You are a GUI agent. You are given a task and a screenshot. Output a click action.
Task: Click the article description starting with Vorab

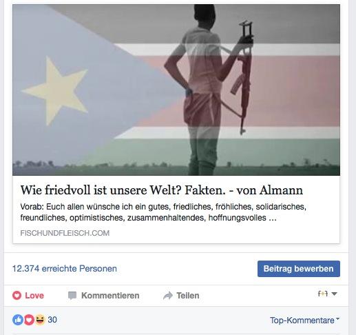click(x=163, y=212)
